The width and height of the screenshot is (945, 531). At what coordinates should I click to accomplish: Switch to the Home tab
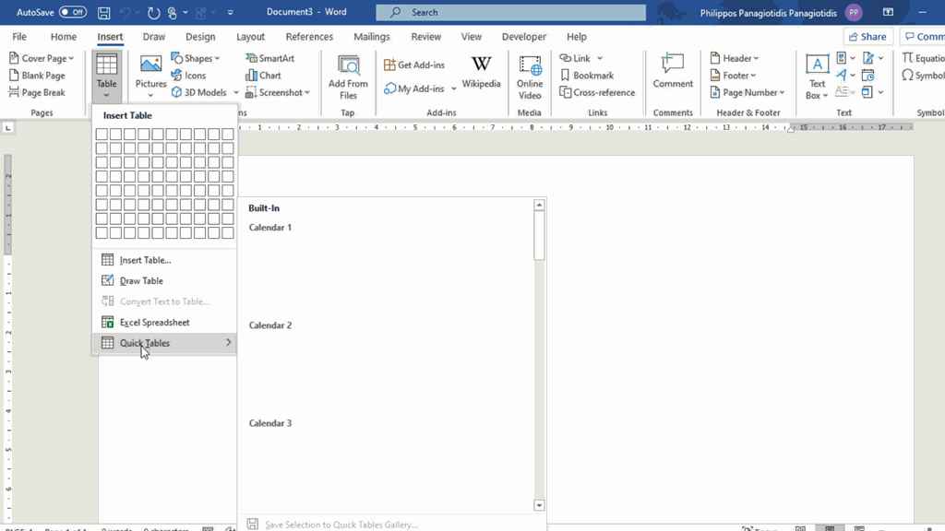tap(64, 37)
